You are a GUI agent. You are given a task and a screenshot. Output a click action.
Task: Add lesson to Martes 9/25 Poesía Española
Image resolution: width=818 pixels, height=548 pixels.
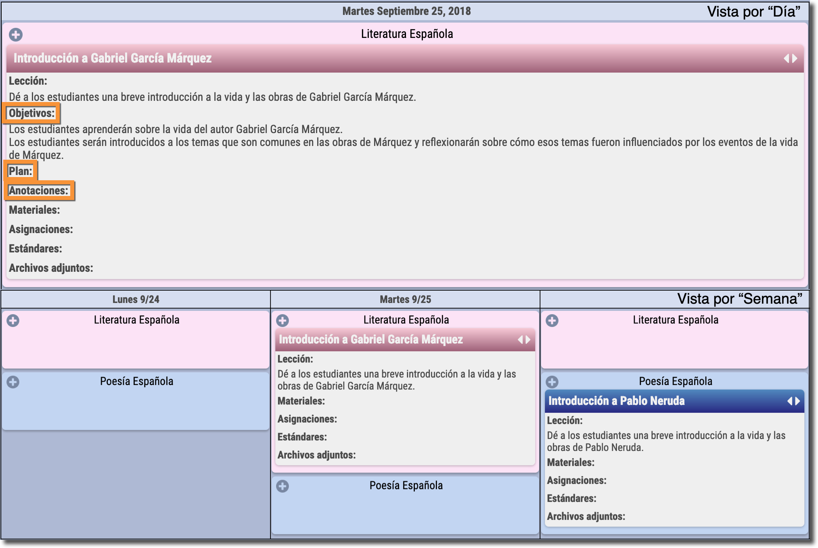click(x=282, y=486)
